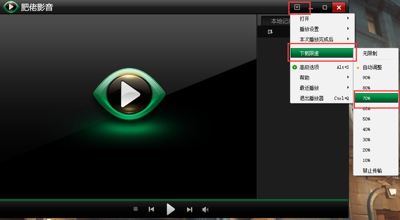Expand the 最近播放 submenu
This screenshot has height=220, width=400.
click(322, 88)
